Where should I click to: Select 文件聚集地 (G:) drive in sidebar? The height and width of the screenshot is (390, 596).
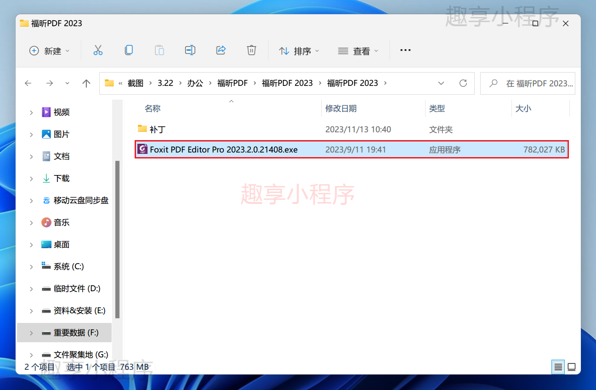coord(64,355)
